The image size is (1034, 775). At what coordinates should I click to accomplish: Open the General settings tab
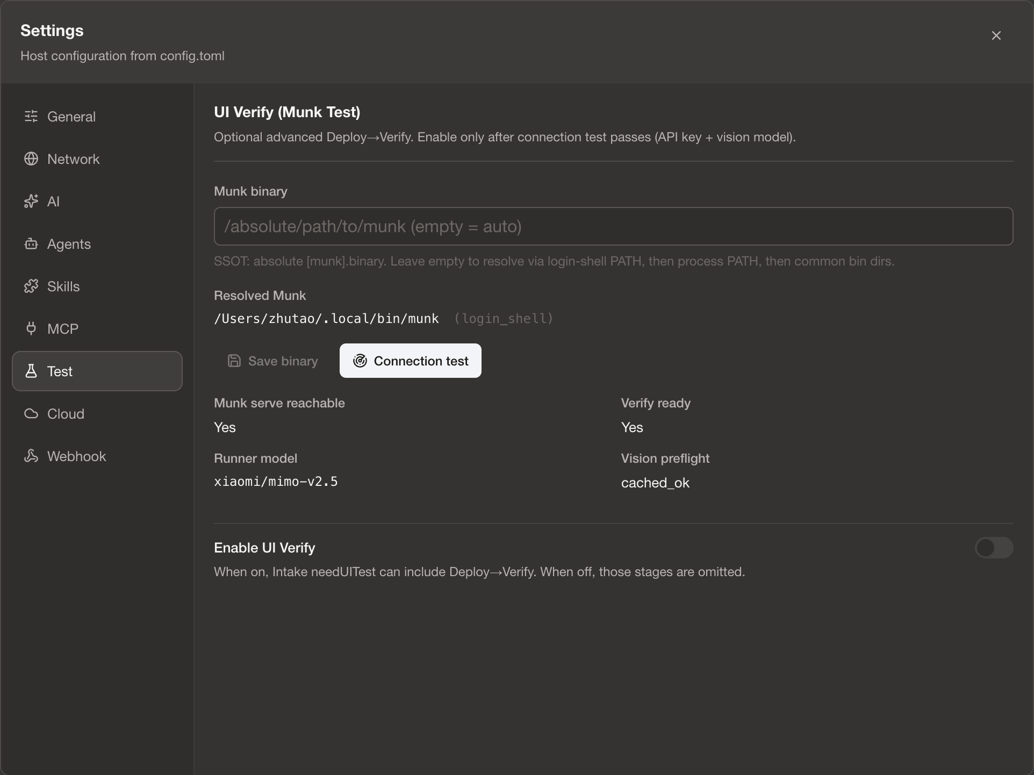point(97,116)
